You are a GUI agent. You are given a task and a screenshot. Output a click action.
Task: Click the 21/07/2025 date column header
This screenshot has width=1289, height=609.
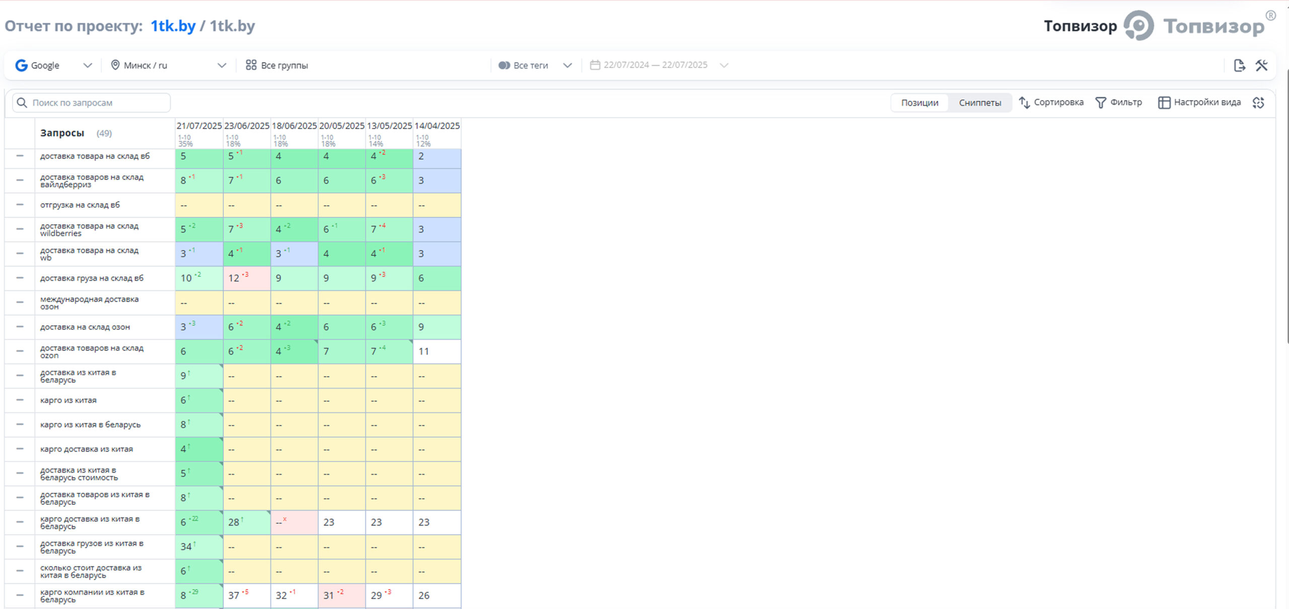pyautogui.click(x=199, y=126)
